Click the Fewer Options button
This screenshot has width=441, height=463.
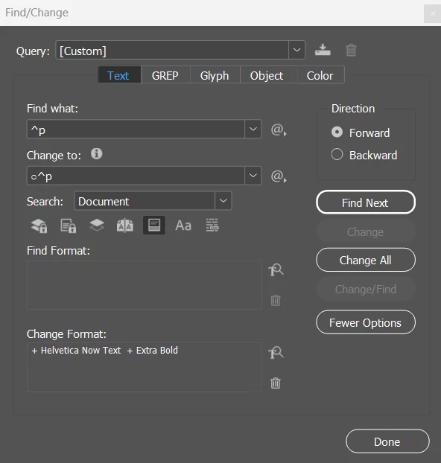(x=366, y=322)
